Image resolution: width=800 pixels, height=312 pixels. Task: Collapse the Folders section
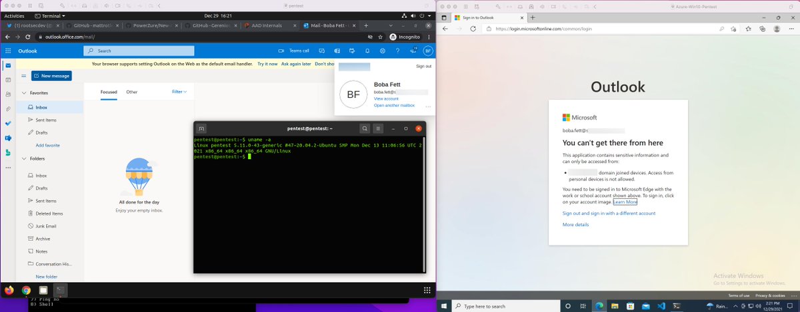pyautogui.click(x=25, y=159)
